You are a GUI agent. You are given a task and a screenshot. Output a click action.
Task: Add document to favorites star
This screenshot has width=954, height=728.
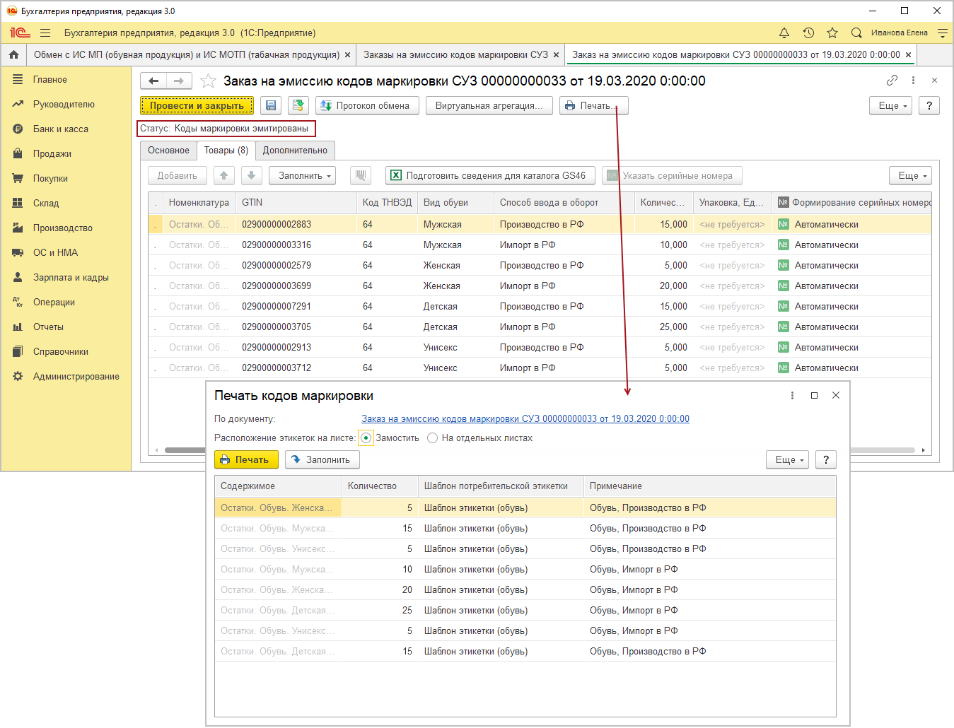[207, 81]
